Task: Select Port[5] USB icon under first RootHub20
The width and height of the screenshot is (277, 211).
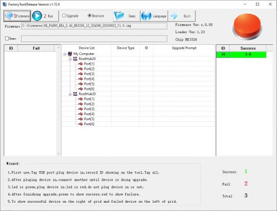Action: pos(80,84)
